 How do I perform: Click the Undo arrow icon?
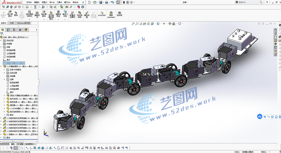112,2
